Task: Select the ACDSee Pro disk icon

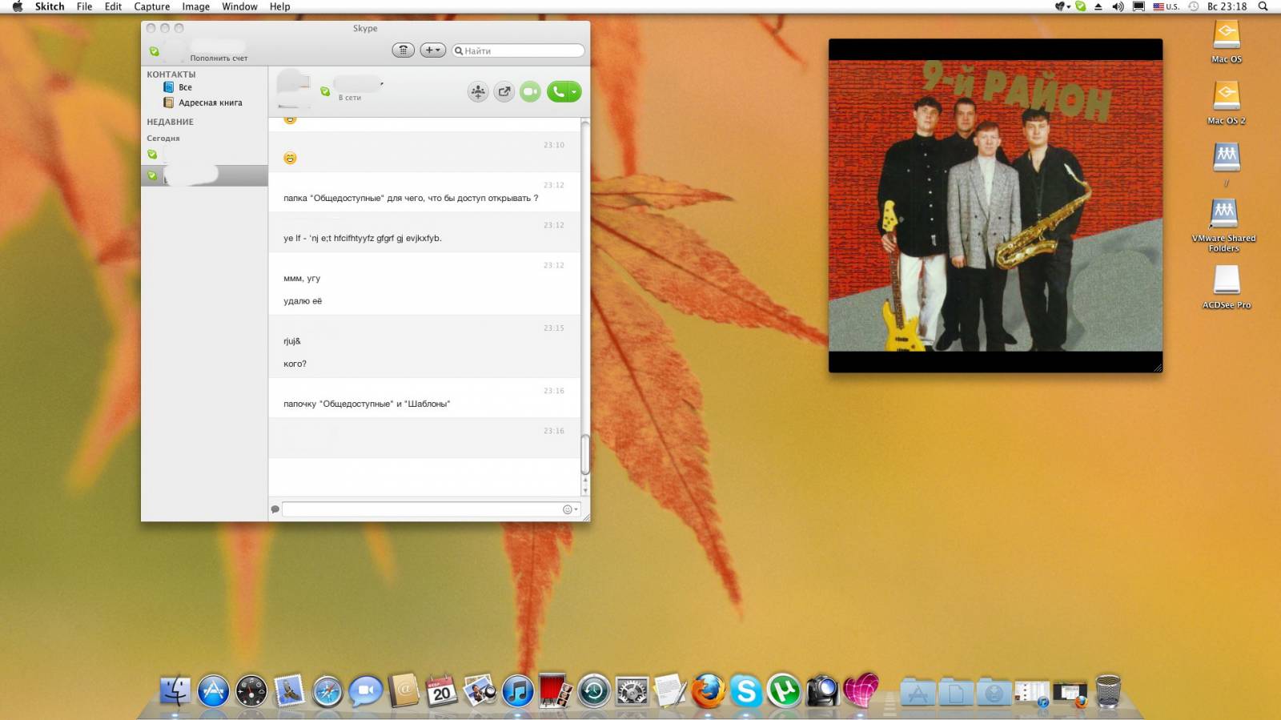Action: tap(1227, 286)
